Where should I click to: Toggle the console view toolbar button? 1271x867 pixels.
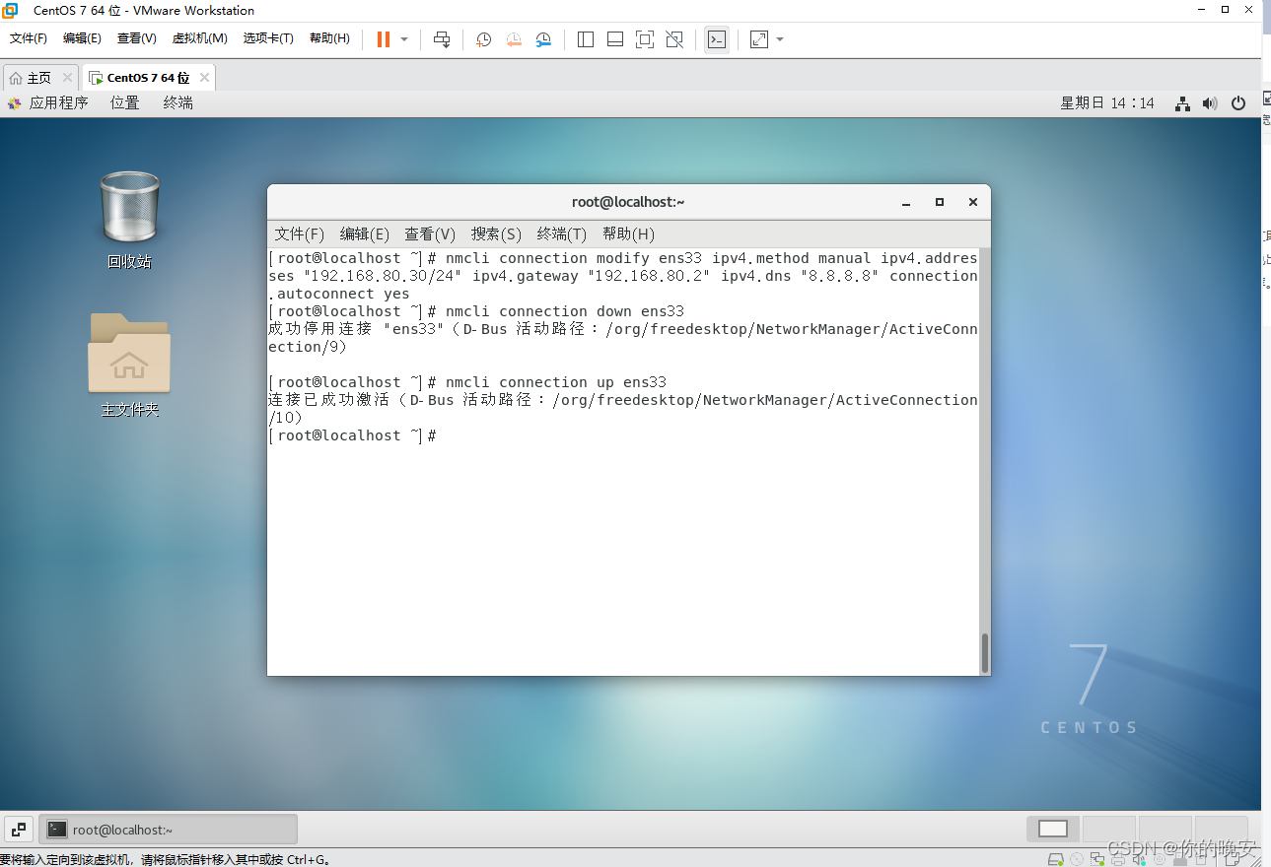tap(717, 39)
